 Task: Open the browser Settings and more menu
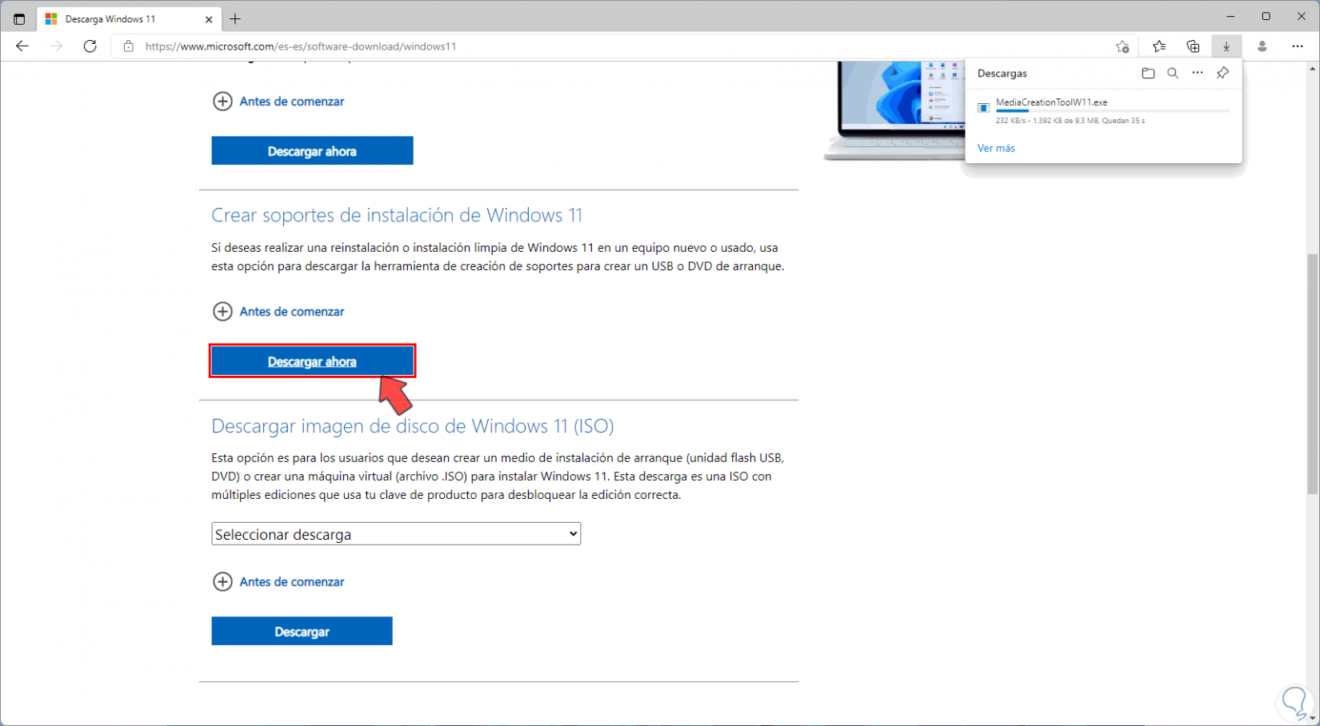click(1298, 46)
